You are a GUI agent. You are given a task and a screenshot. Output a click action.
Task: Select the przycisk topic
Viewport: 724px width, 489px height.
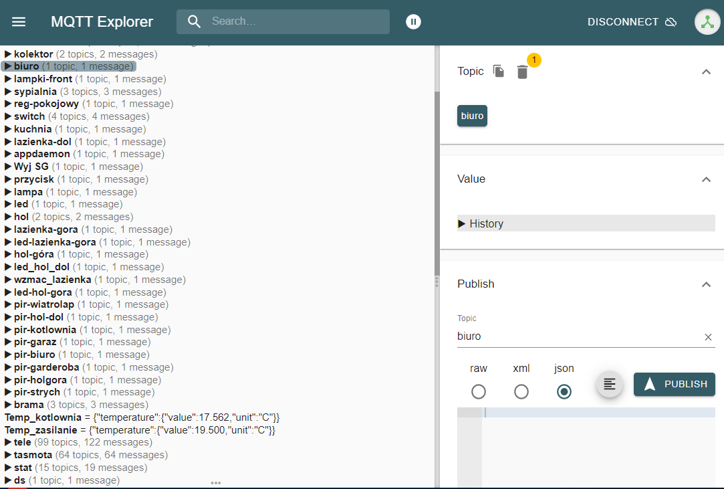(76, 179)
